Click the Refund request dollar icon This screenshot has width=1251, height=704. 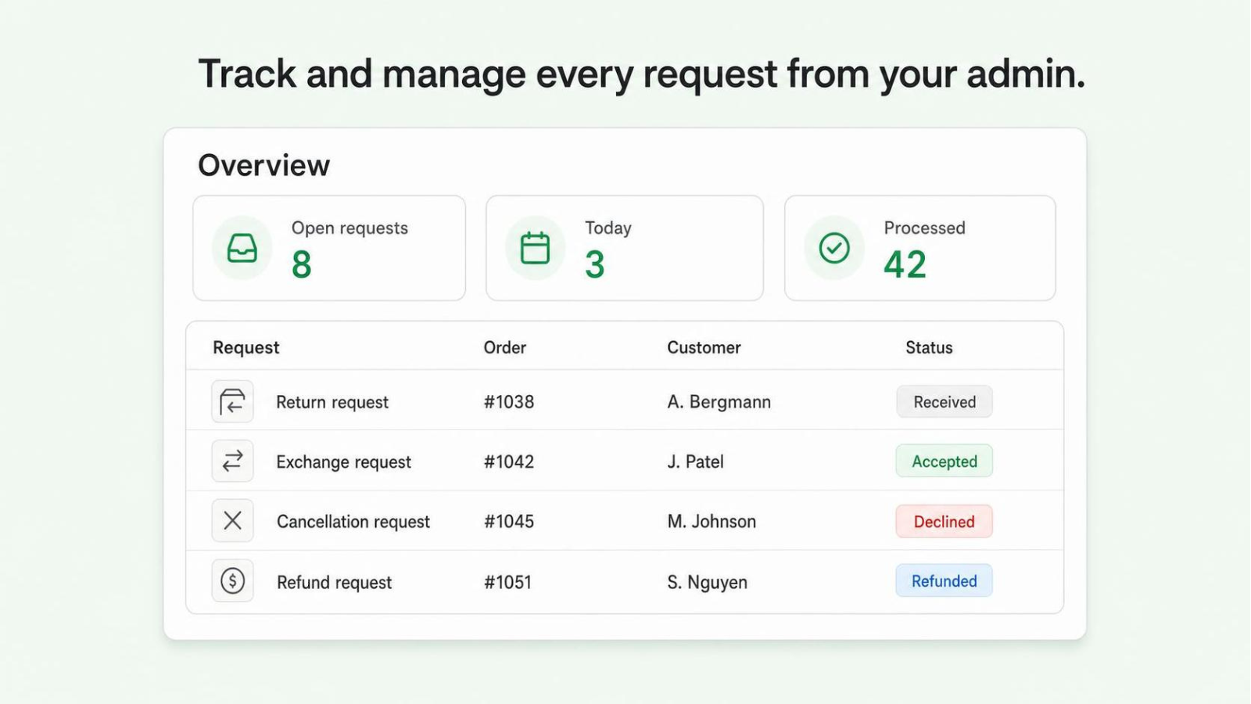coord(232,580)
